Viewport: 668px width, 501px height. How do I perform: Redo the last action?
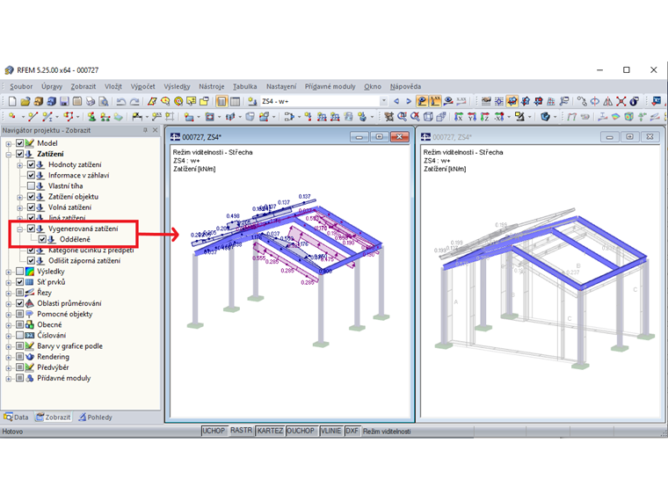click(134, 101)
